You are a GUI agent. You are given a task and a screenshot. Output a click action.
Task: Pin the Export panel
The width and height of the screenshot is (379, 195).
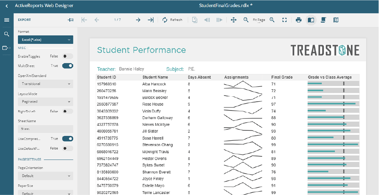71,20
